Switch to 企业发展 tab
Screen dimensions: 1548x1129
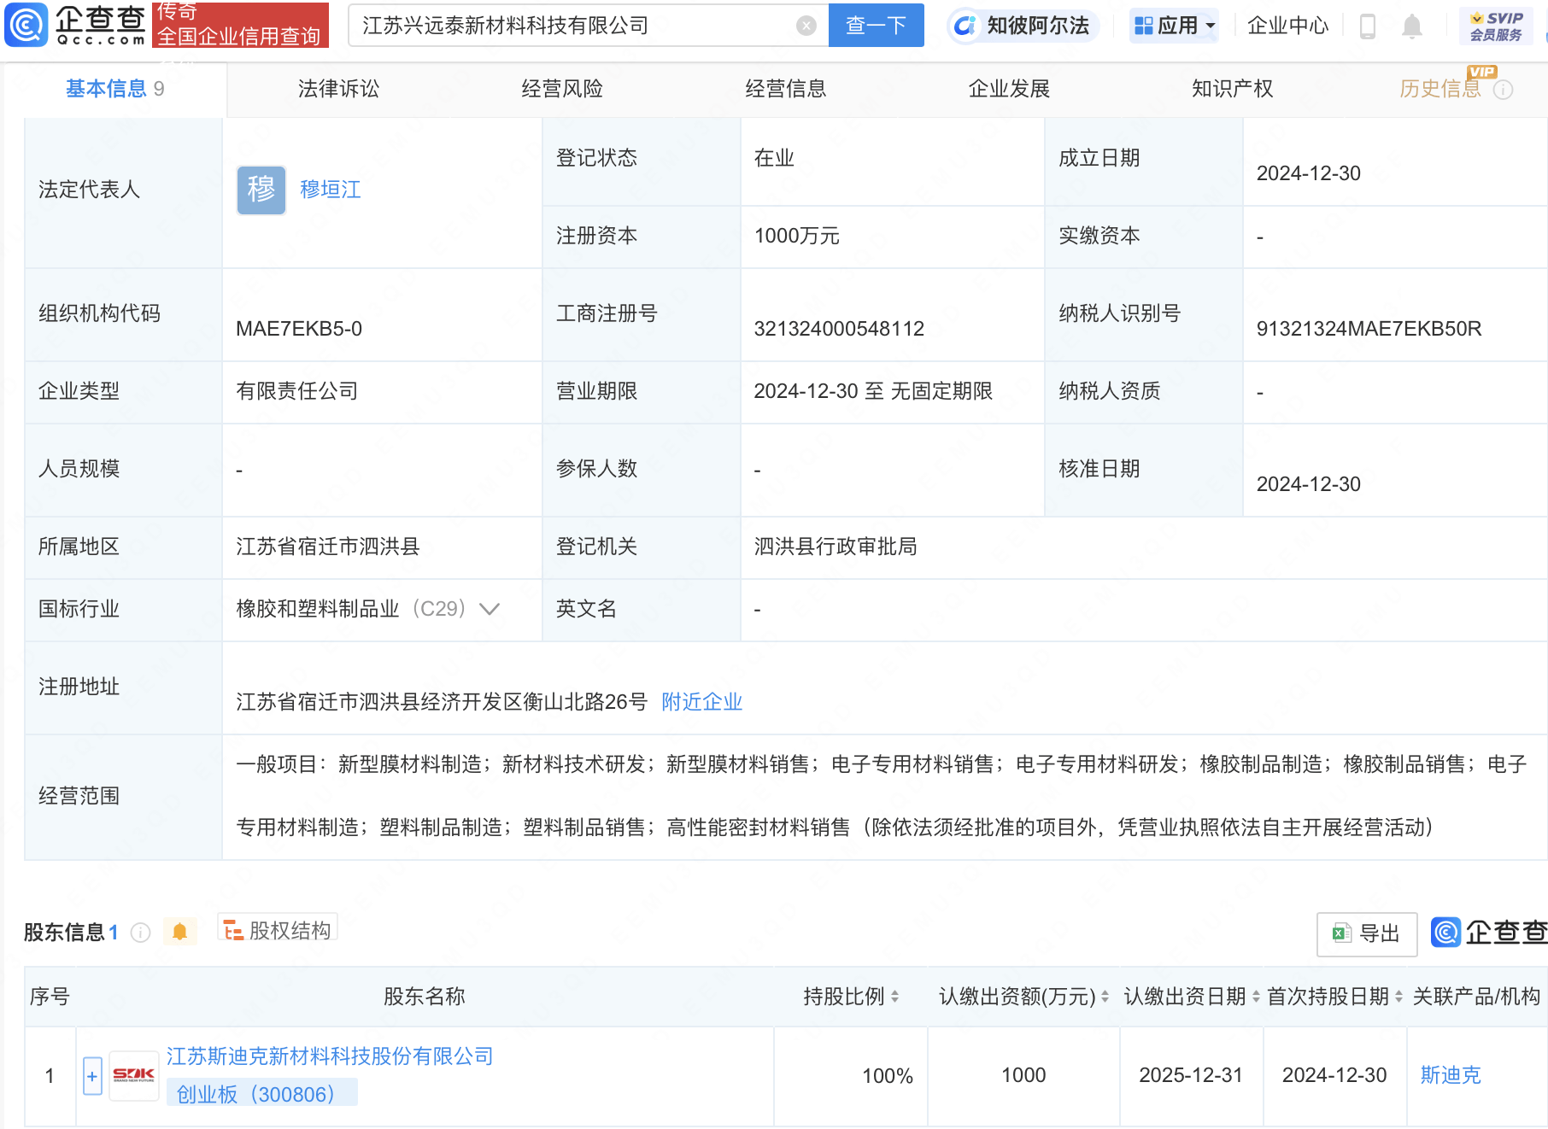(x=1009, y=89)
